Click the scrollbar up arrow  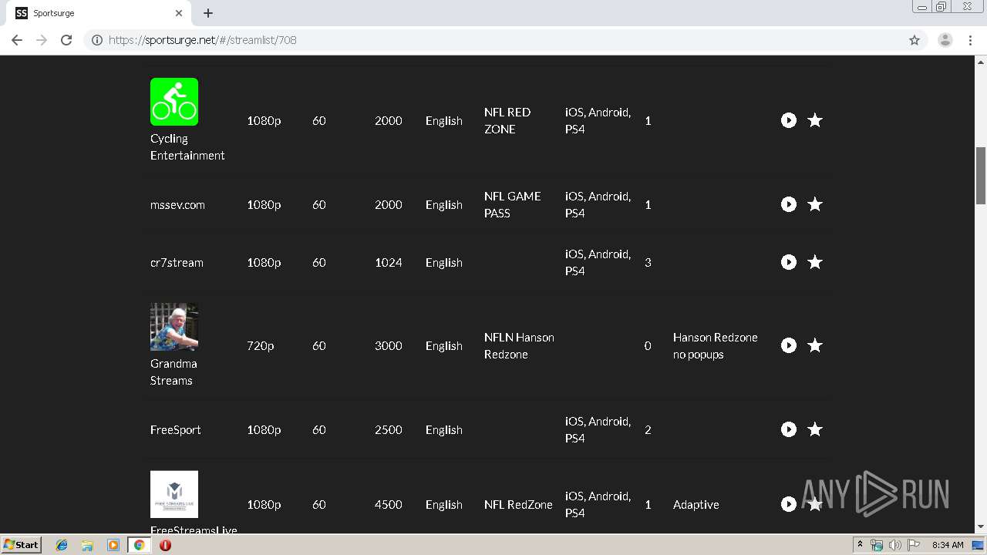tap(981, 62)
